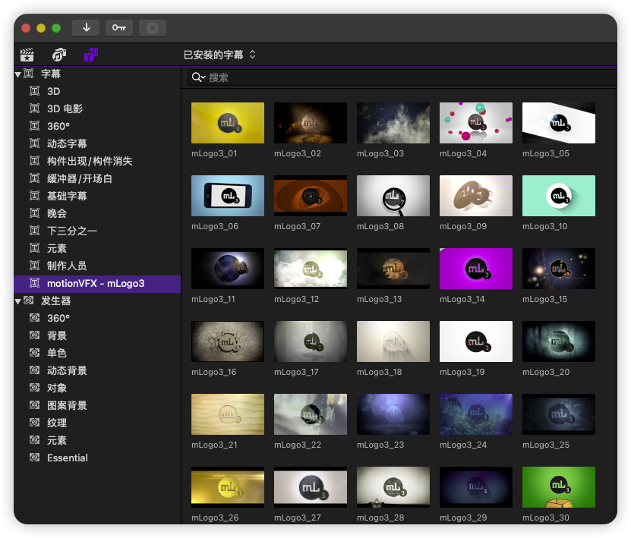Select the mLogo3_14 purple thumbnail
Image resolution: width=631 pixels, height=538 pixels.
pyautogui.click(x=476, y=269)
